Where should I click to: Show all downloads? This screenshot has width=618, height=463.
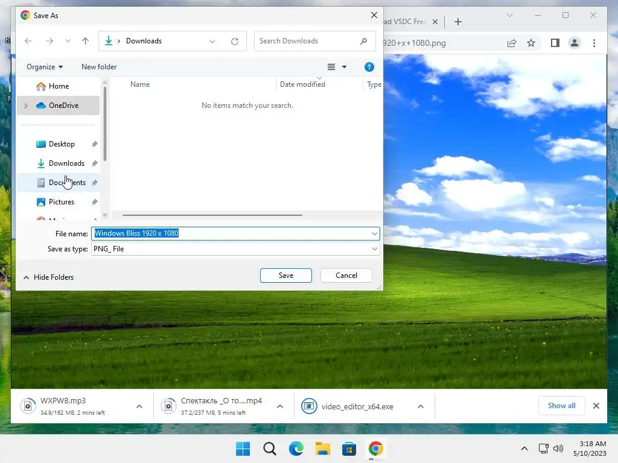click(562, 406)
